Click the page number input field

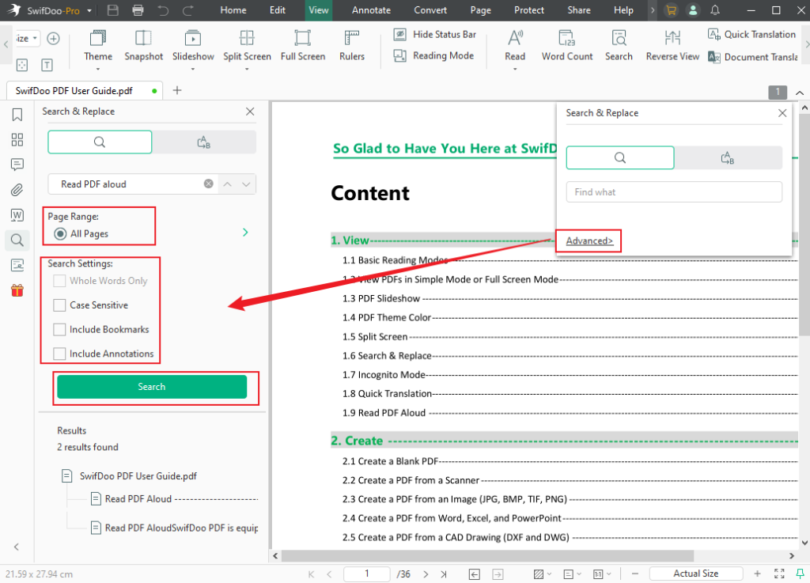point(366,573)
